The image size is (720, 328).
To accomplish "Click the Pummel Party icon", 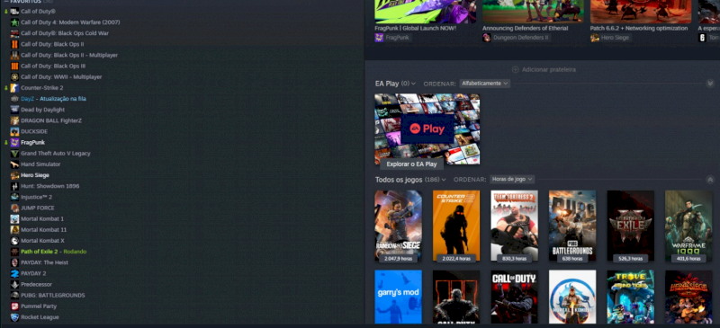I will point(14,306).
